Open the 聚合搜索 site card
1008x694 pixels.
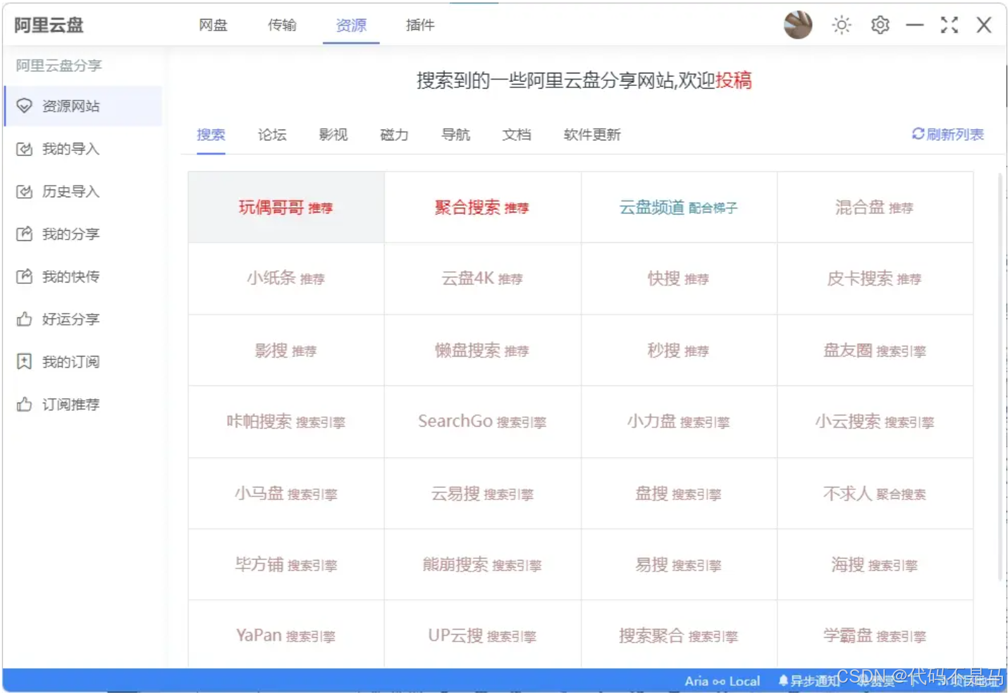(x=482, y=207)
